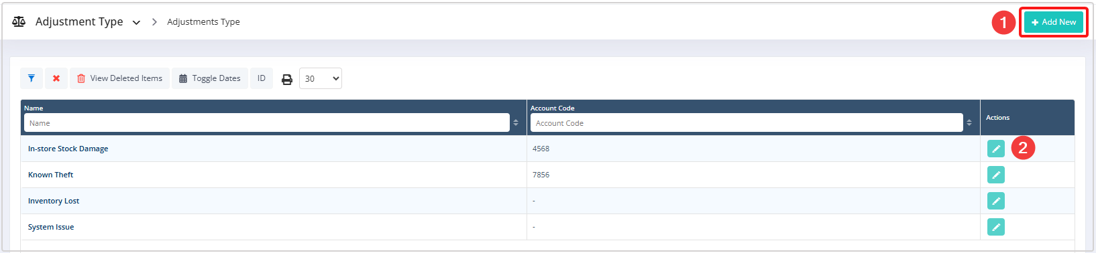Sort by the Account Code column arrows

(x=969, y=122)
